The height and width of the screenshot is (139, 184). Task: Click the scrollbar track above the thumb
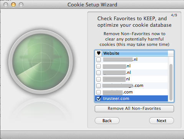pos(171,60)
